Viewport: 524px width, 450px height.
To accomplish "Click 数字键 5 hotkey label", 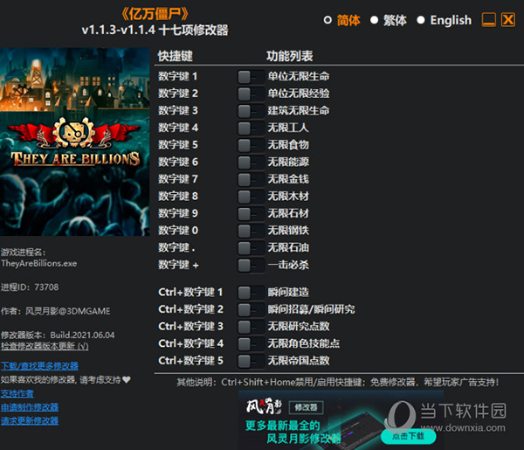I will click(x=178, y=145).
